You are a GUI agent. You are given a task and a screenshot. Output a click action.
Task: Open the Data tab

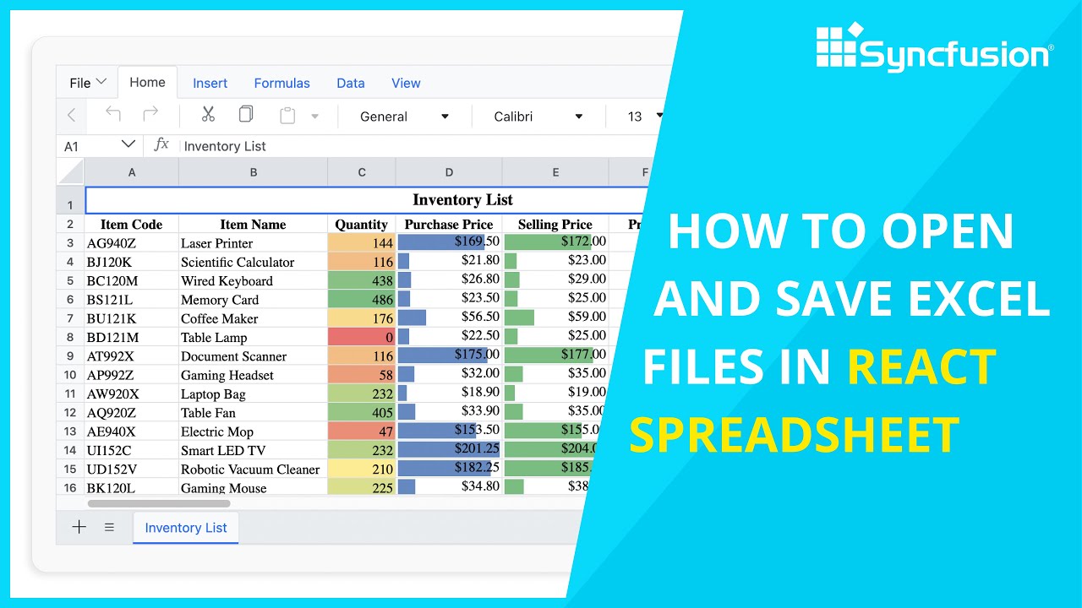tap(351, 83)
